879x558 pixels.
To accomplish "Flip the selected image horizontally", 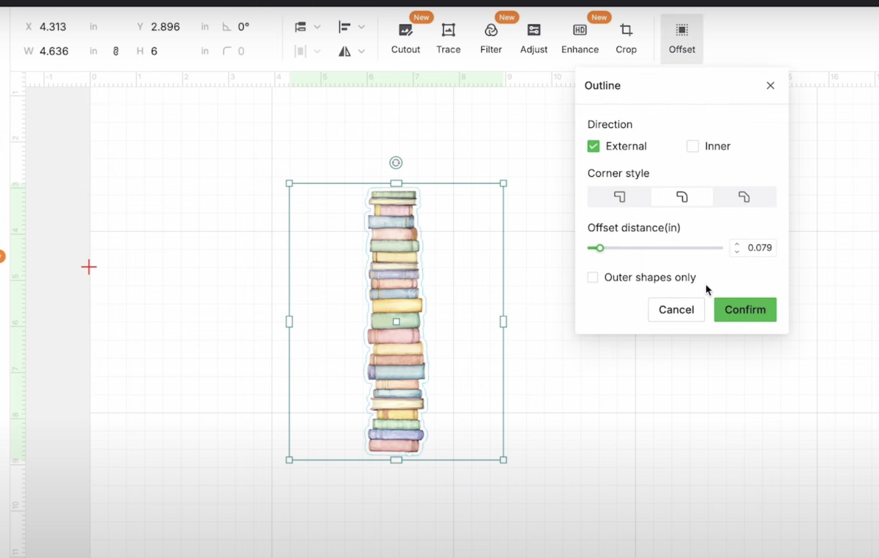I will (345, 51).
